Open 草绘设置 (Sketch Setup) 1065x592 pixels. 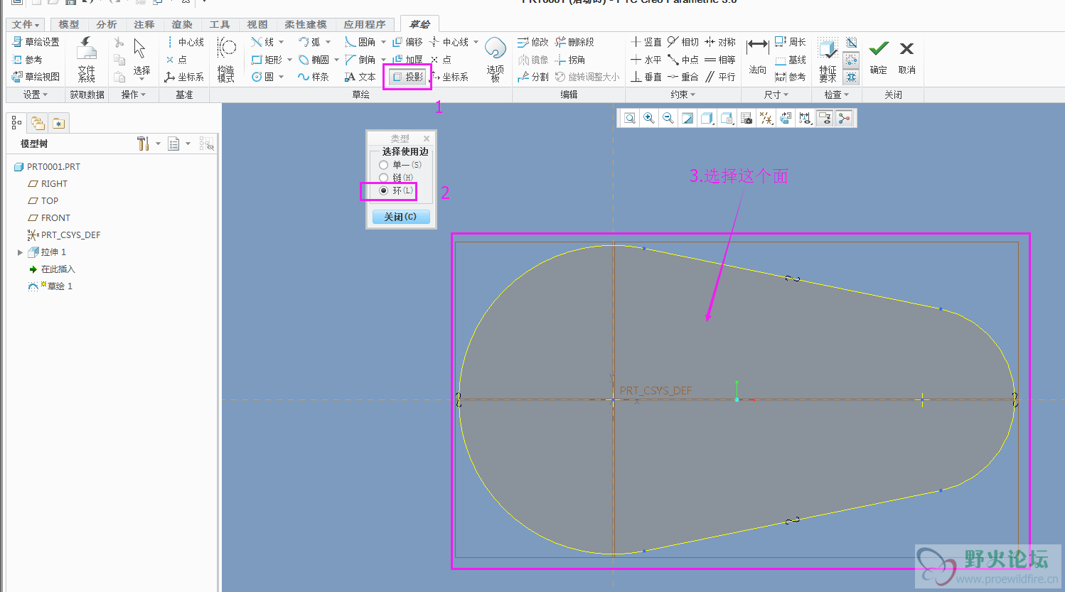pyautogui.click(x=36, y=42)
